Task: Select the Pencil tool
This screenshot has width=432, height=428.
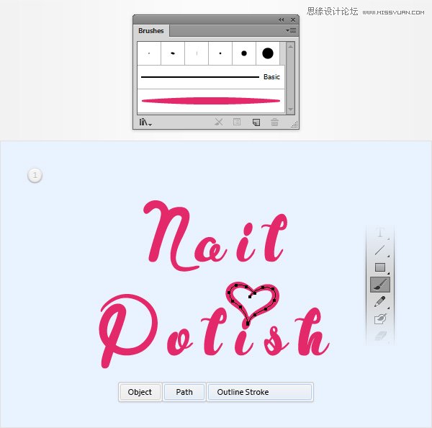Action: (x=380, y=302)
